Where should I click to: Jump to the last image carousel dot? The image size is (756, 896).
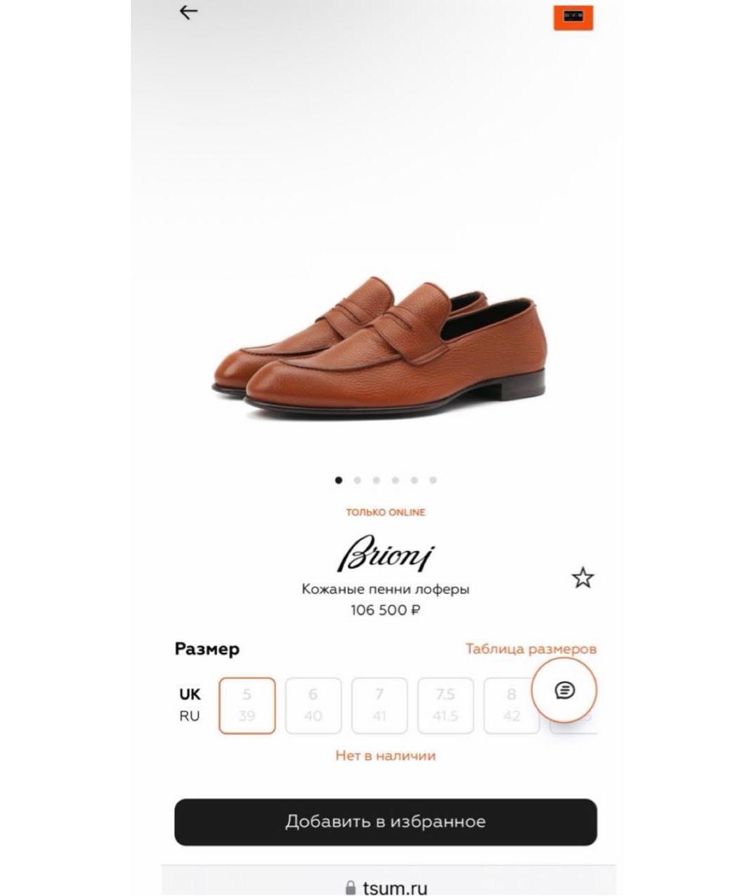[433, 480]
